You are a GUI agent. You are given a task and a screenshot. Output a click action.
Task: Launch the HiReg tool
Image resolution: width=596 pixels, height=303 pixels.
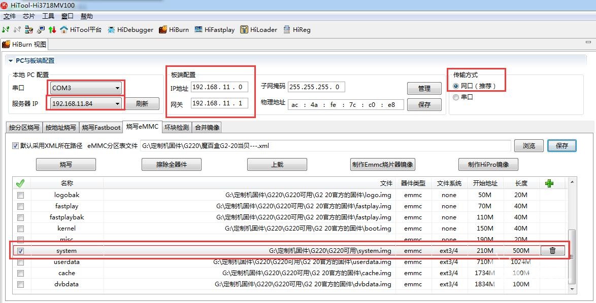click(x=297, y=29)
